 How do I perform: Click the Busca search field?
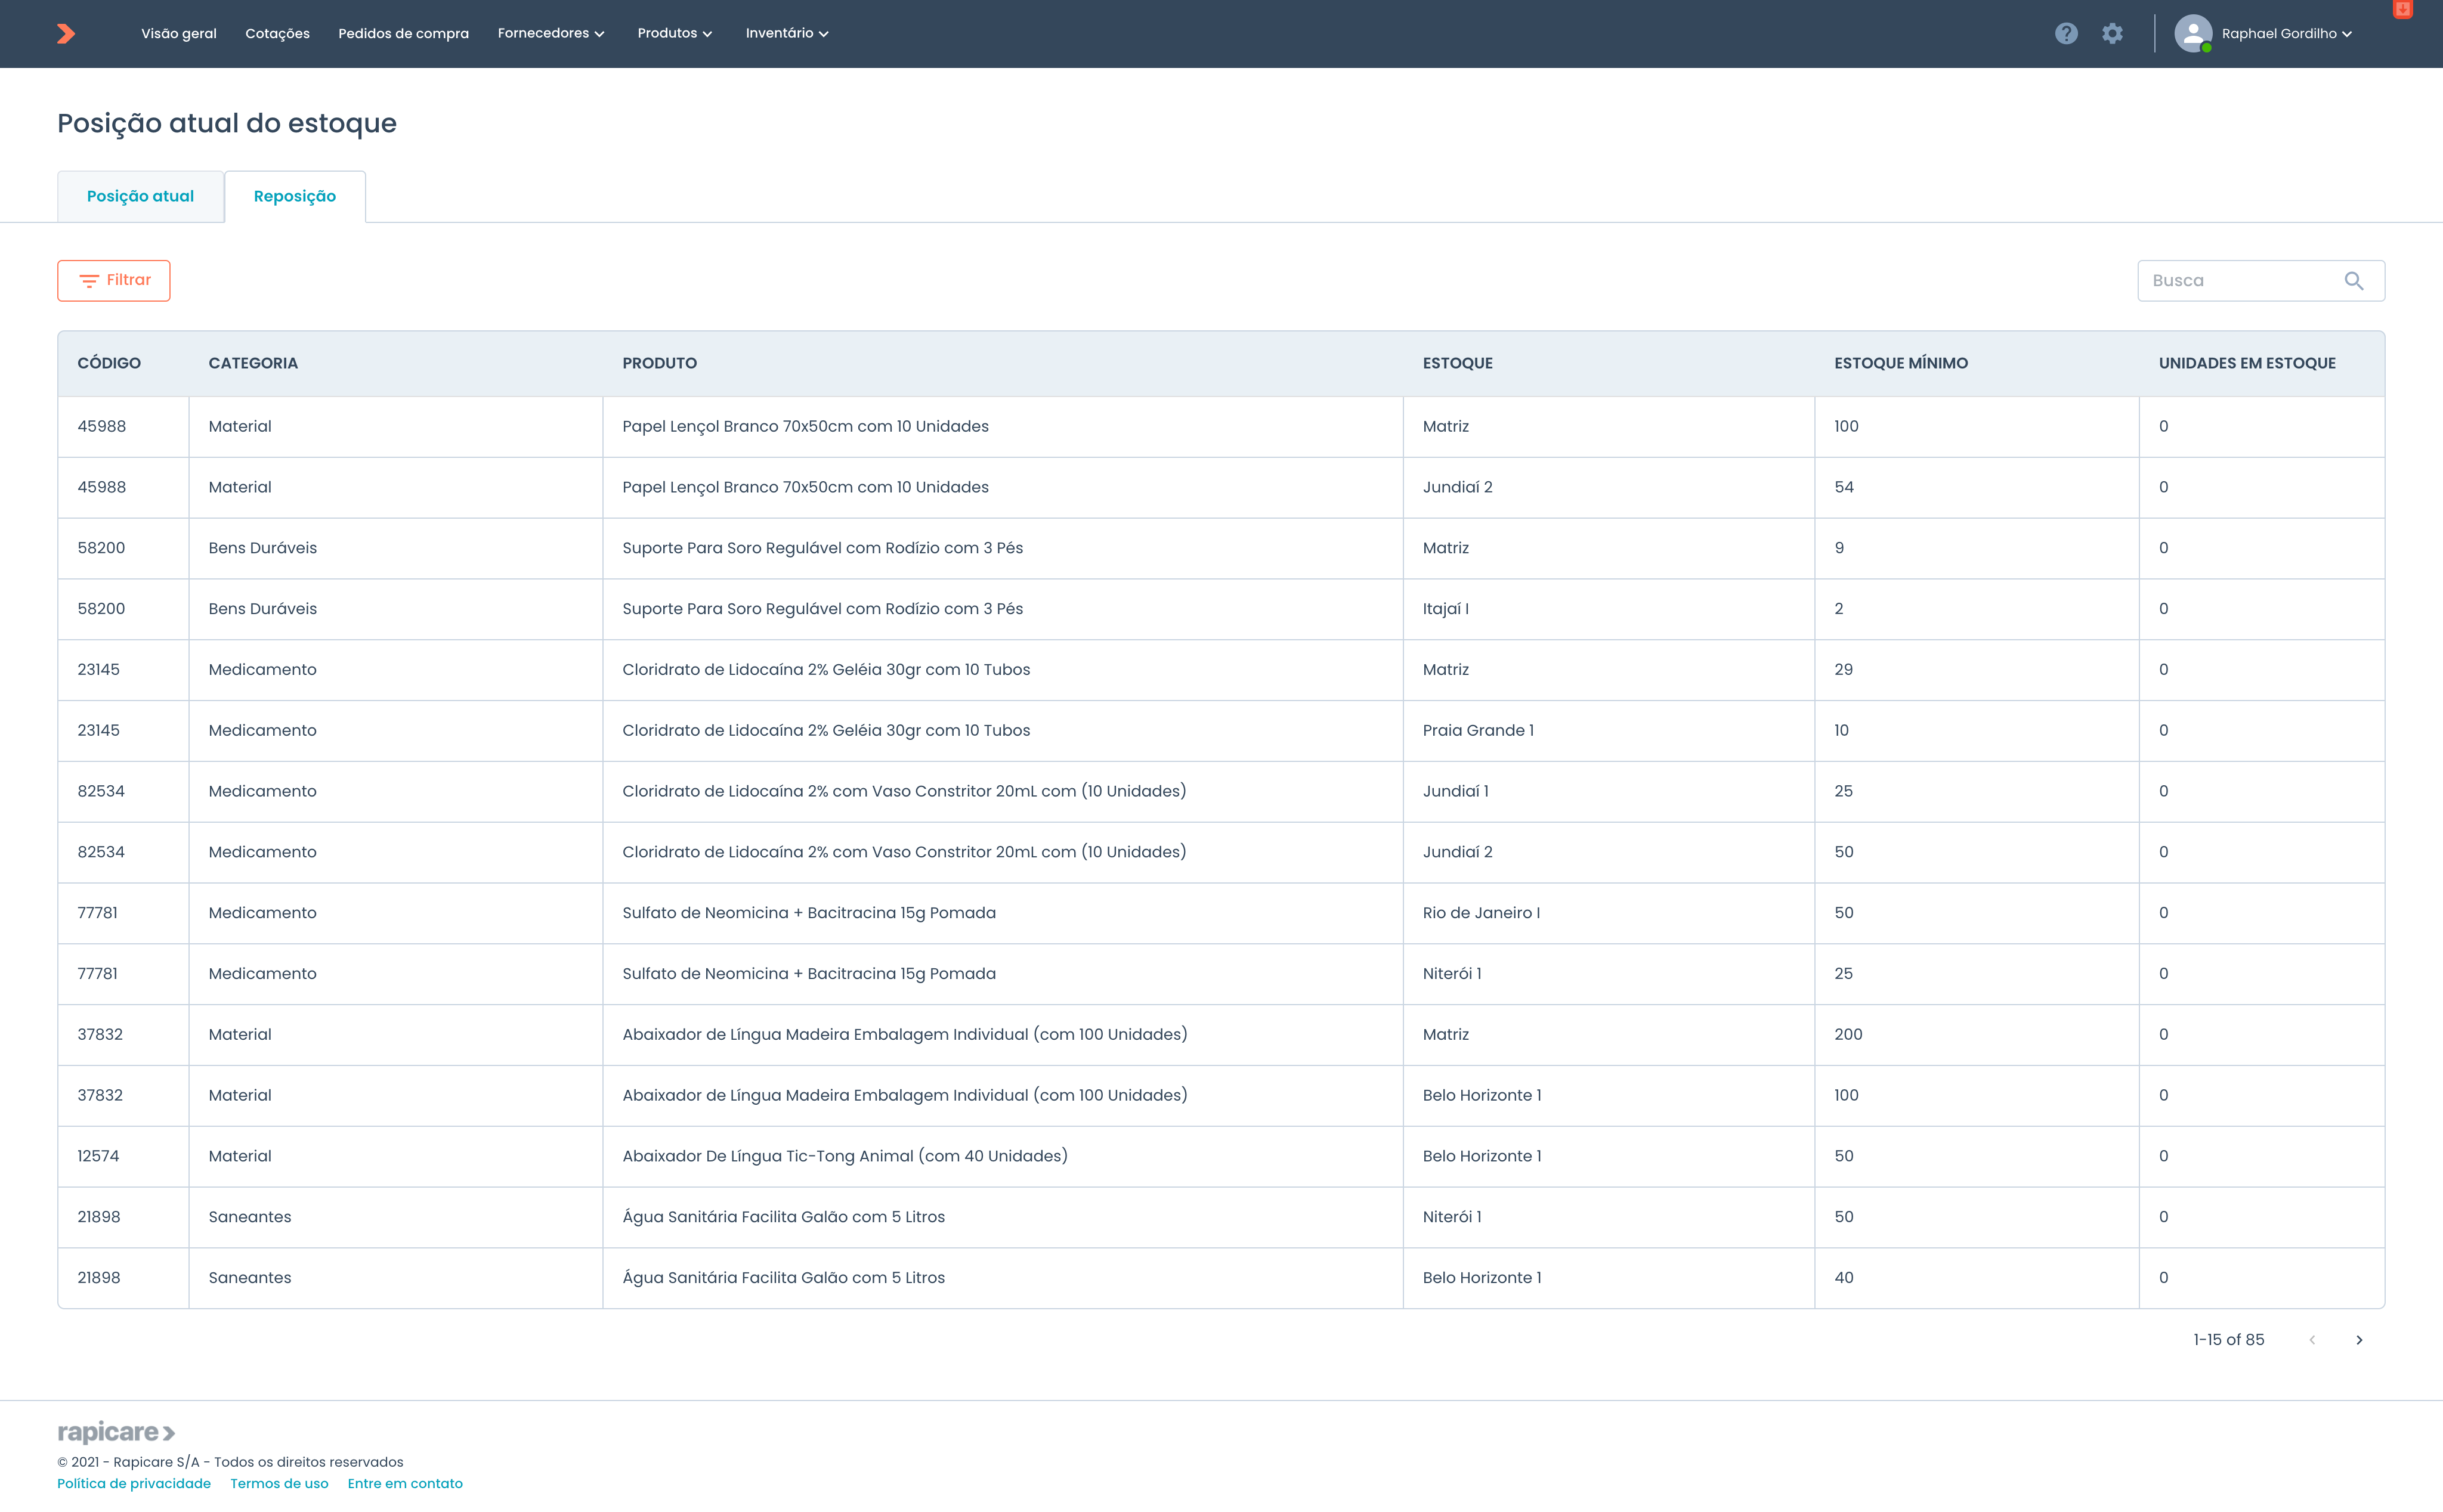pyautogui.click(x=2241, y=281)
